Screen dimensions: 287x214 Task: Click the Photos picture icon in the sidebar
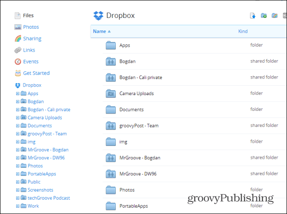[18, 27]
